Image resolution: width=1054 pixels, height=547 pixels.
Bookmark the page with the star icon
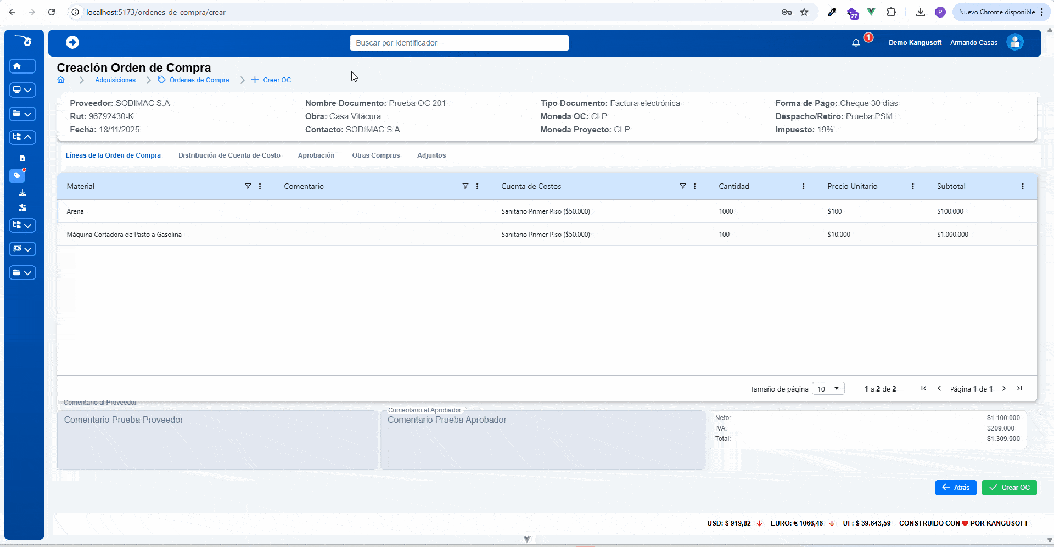point(804,12)
